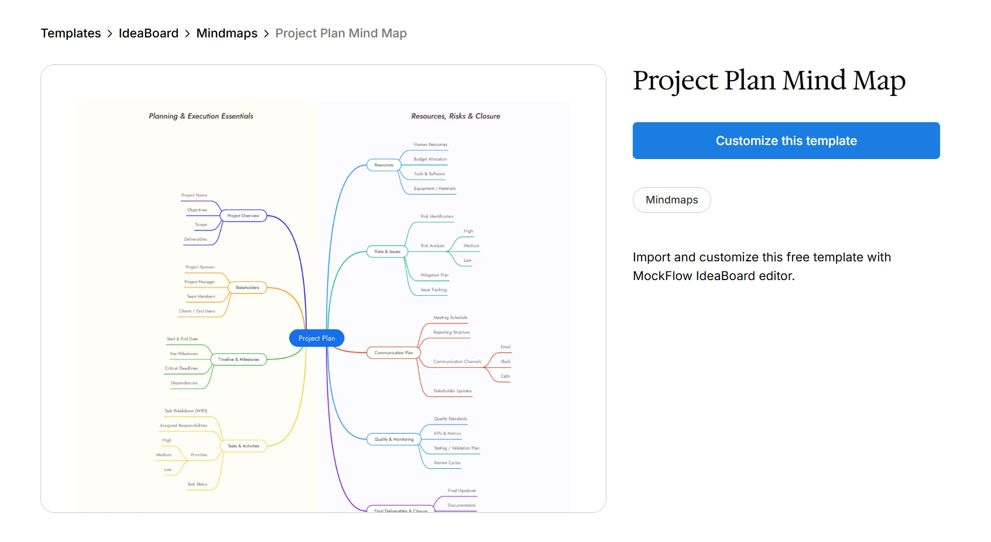The image size is (991, 542).
Task: Click the Priorities leaf text
Action: coord(199,455)
